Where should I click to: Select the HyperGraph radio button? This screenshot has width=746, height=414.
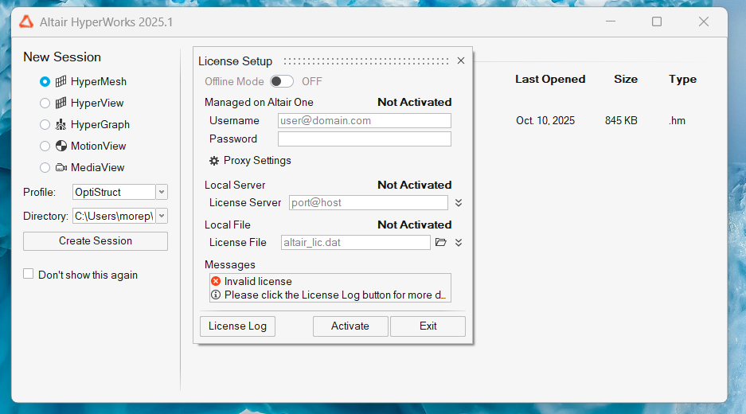click(x=45, y=125)
